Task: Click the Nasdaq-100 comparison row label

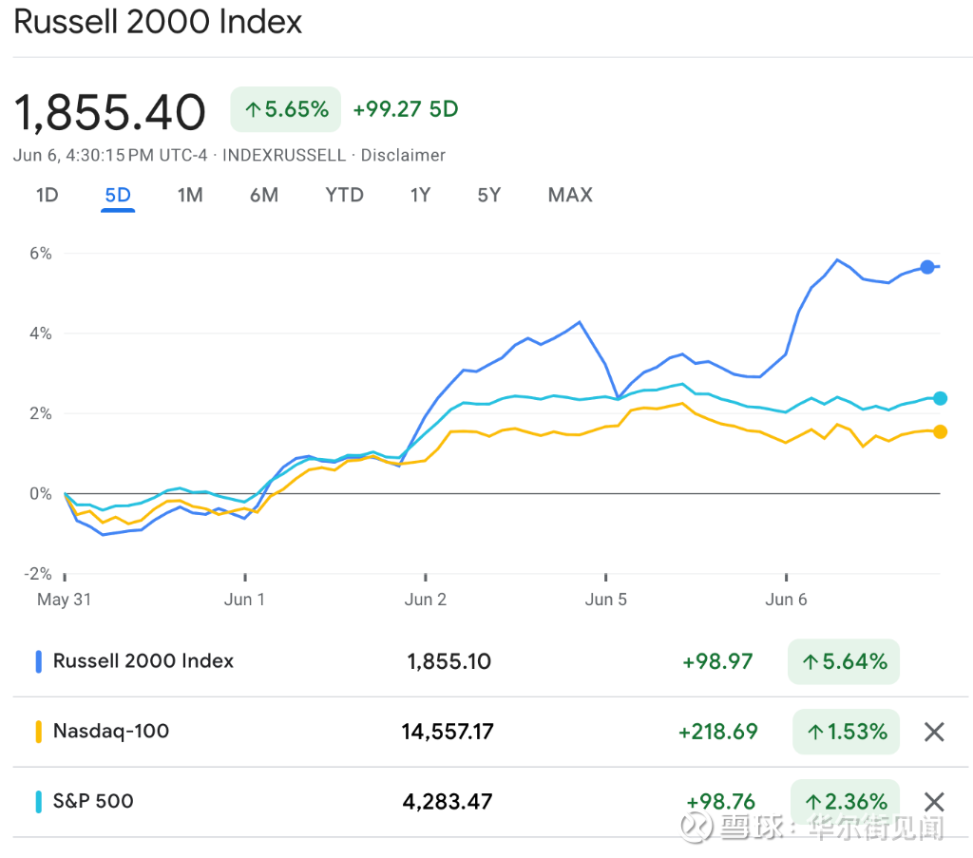Action: (110, 731)
